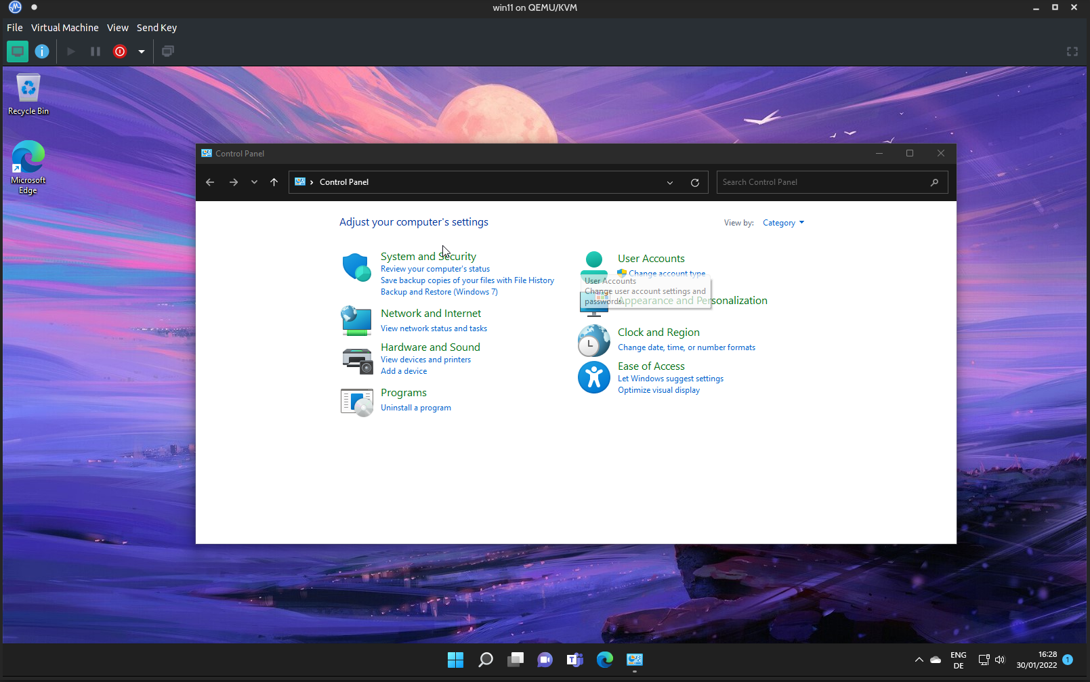Open Network and Internet category
The width and height of the screenshot is (1090, 682).
pos(431,314)
